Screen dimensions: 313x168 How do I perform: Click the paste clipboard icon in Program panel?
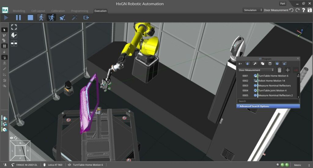(x=270, y=64)
